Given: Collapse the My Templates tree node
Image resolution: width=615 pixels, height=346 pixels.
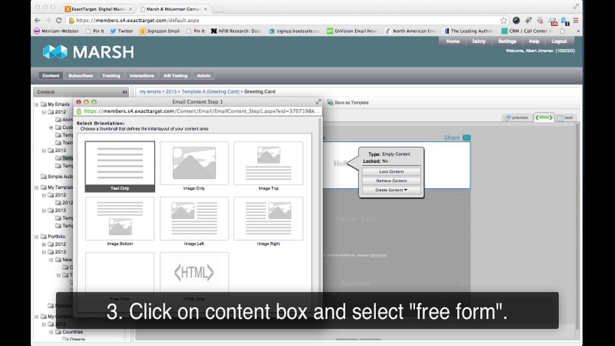Looking at the screenshot, I should 37,187.
